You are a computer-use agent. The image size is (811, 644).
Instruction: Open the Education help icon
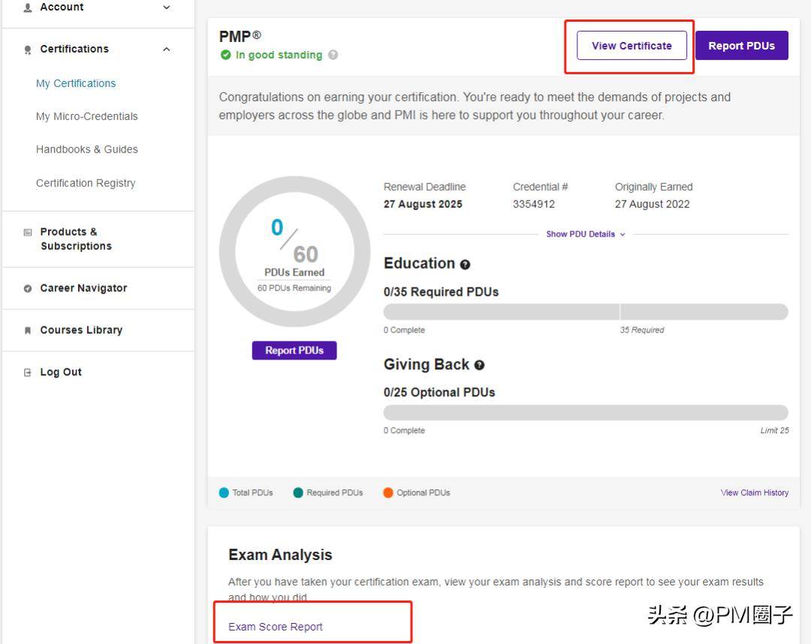click(x=465, y=265)
